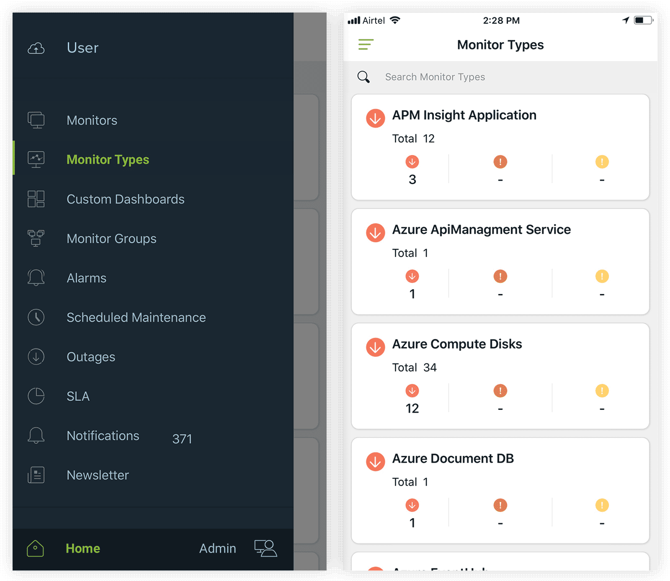Viewport: 670px width, 581px height.
Task: Click the Notifications bell icon
Action: pyautogui.click(x=36, y=435)
